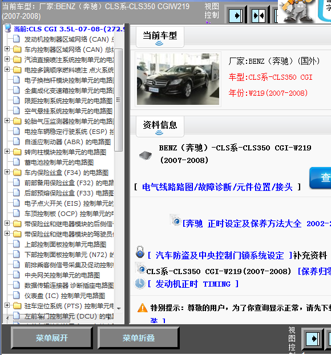Screen dimensions: 331x355
Task: Click the top view-control collapse-inward arrows icon
Action: click(x=259, y=15)
